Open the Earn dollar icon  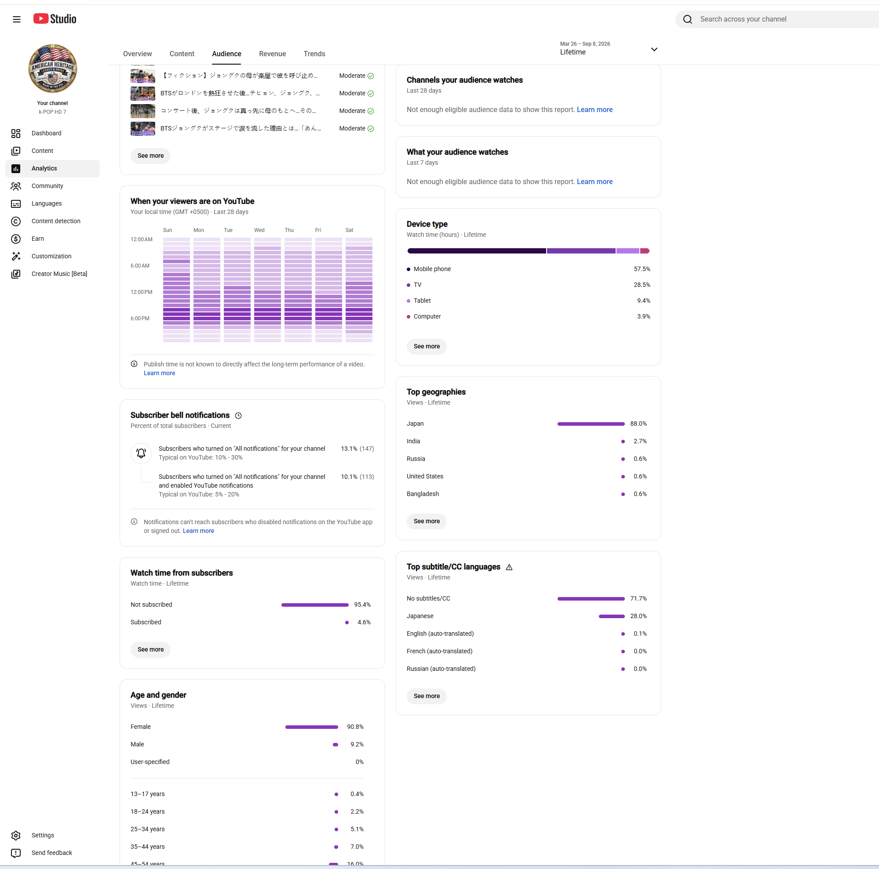16,239
